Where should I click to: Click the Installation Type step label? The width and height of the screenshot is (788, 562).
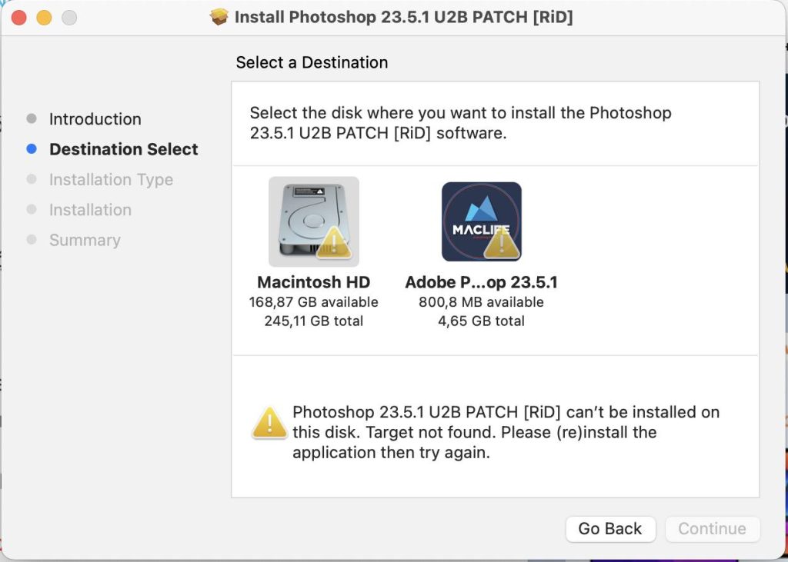(111, 179)
